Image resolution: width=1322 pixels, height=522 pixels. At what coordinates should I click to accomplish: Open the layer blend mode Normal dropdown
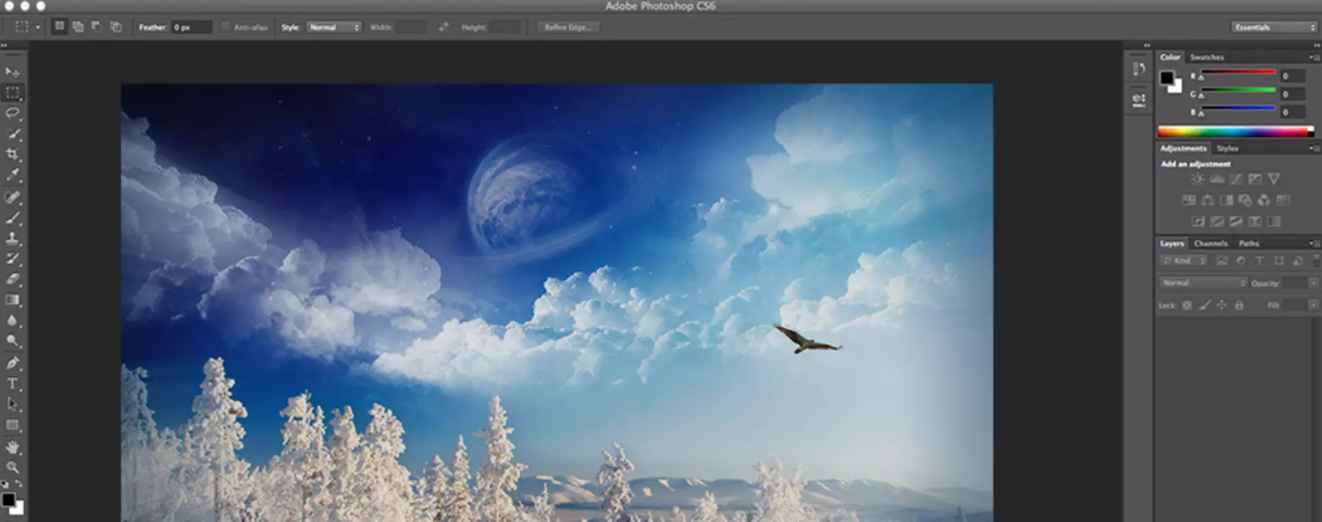1203,283
